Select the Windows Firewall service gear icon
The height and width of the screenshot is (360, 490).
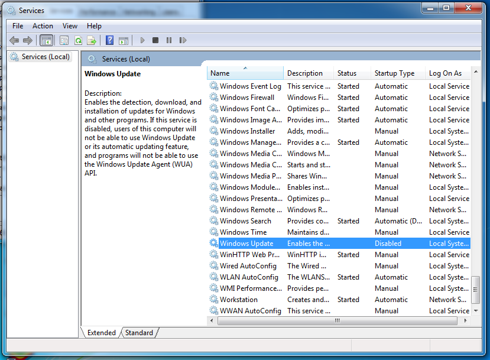[214, 97]
